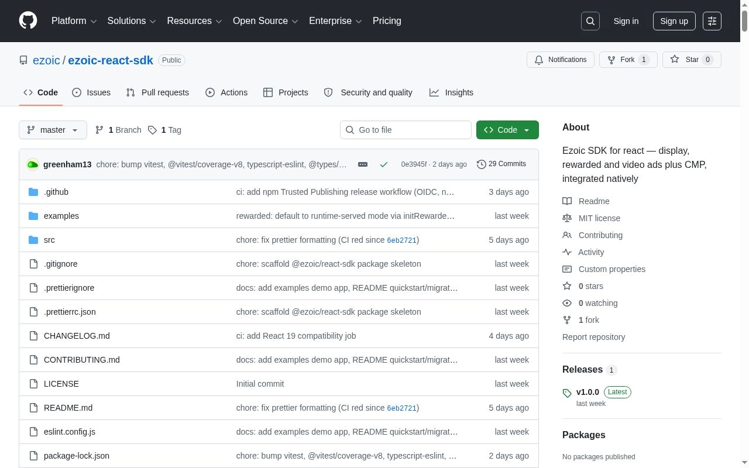Click the Sign up button
This screenshot has width=749, height=468.
pyautogui.click(x=674, y=21)
